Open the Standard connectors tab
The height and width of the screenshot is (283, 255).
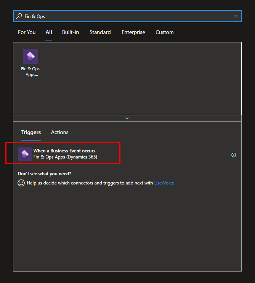[100, 32]
